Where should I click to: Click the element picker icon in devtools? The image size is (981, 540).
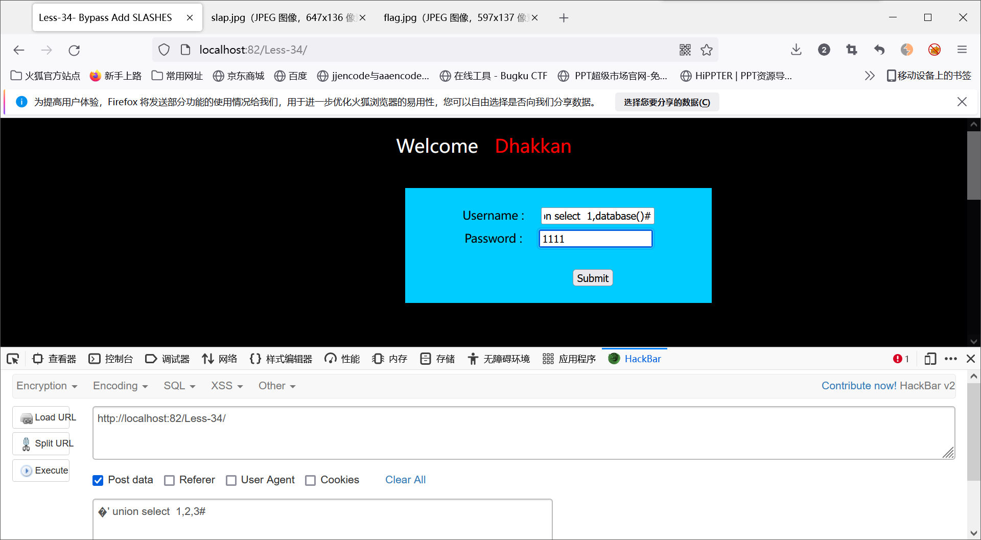13,359
